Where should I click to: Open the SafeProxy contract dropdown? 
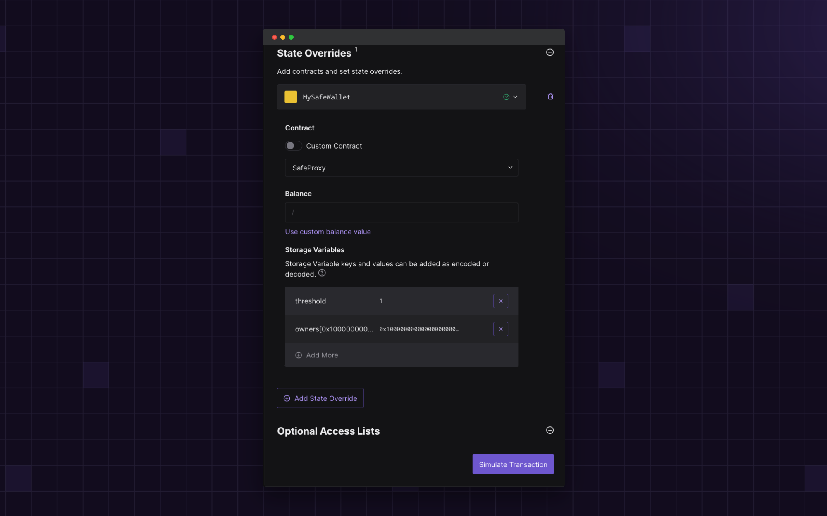pos(401,168)
